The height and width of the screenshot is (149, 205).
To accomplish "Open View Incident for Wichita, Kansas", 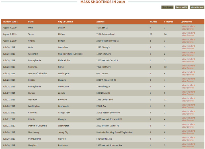I will tap(188, 92).
